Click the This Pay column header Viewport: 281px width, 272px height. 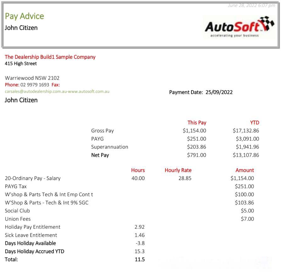[197, 123]
